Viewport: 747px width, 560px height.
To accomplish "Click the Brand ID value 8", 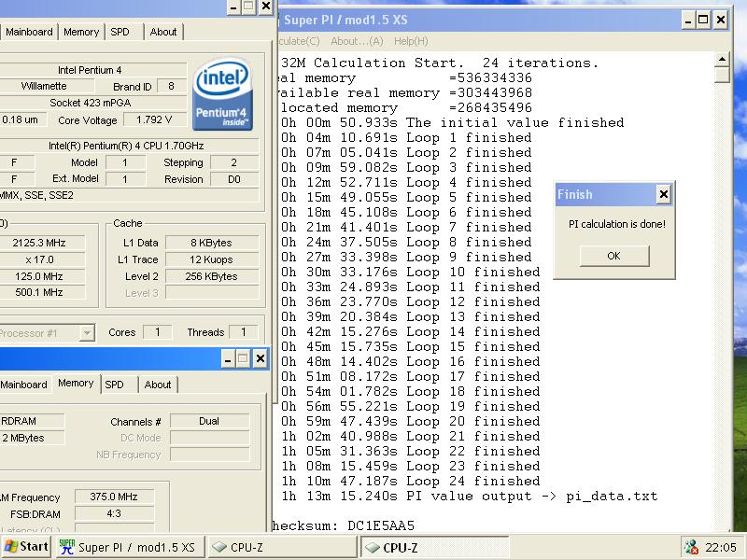I will click(172, 87).
